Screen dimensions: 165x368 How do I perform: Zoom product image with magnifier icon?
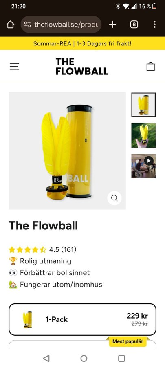[114, 198]
